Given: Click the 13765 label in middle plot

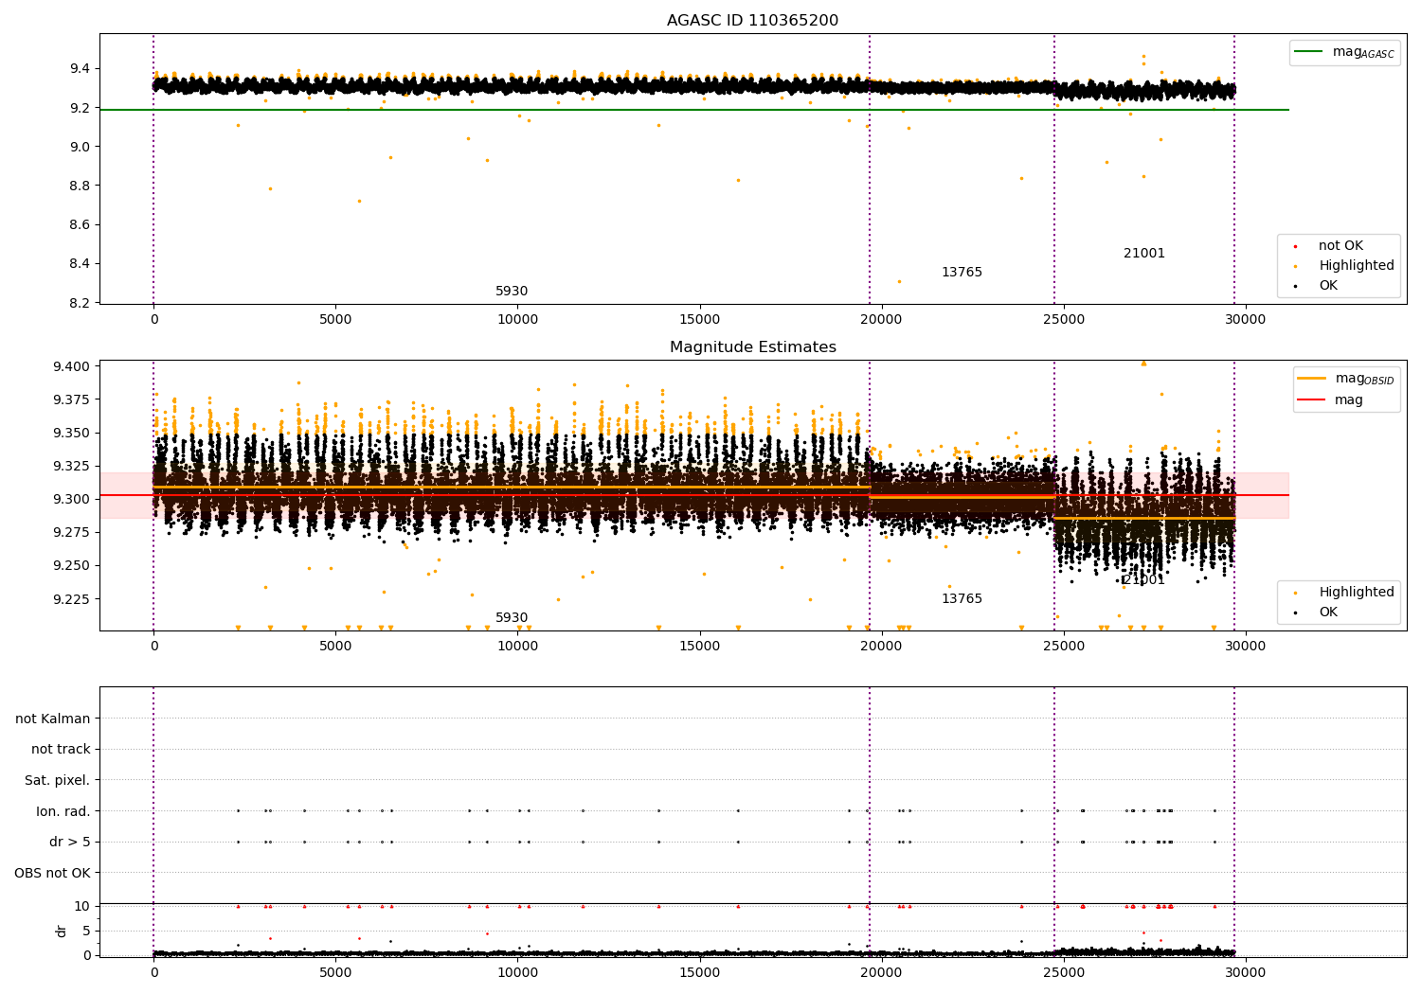Looking at the screenshot, I should pyautogui.click(x=962, y=599).
